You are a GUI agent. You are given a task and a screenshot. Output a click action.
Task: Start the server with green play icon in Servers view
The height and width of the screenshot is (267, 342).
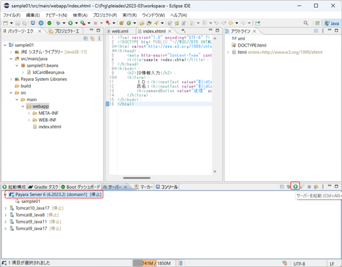pos(295,187)
